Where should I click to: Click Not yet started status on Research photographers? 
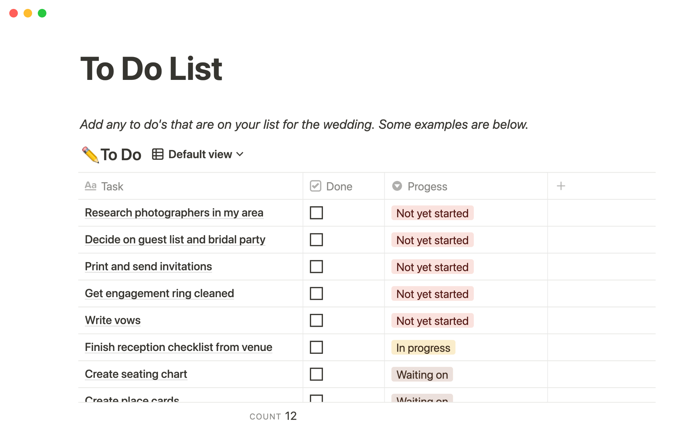[432, 213]
